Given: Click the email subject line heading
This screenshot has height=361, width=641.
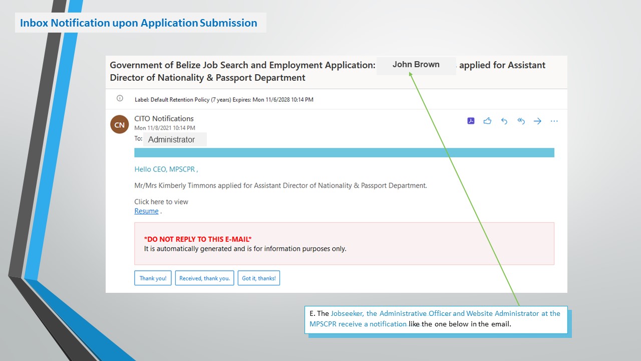Looking at the screenshot, I should pyautogui.click(x=240, y=71).
